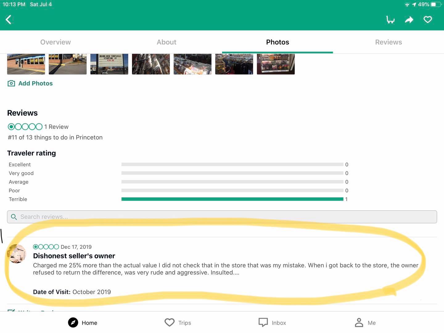Open the Dishonest seller's owner review title

coord(74,256)
